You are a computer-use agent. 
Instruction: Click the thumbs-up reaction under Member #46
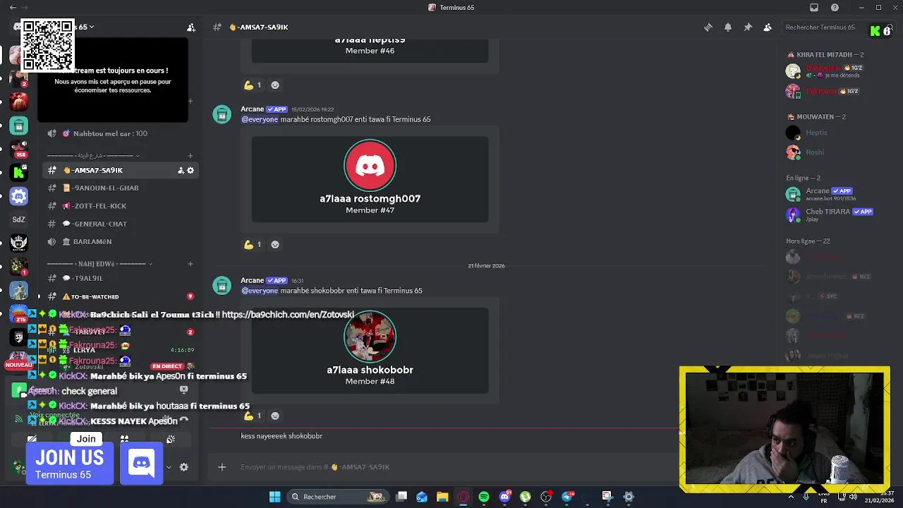point(253,85)
